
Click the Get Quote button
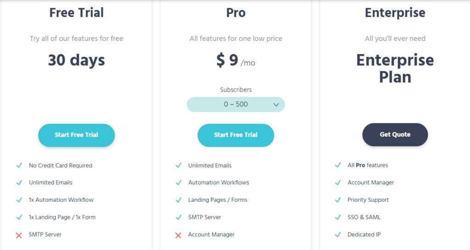[x=395, y=134]
